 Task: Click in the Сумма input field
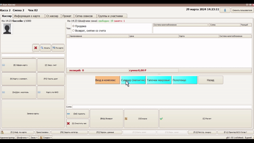tap(162, 107)
